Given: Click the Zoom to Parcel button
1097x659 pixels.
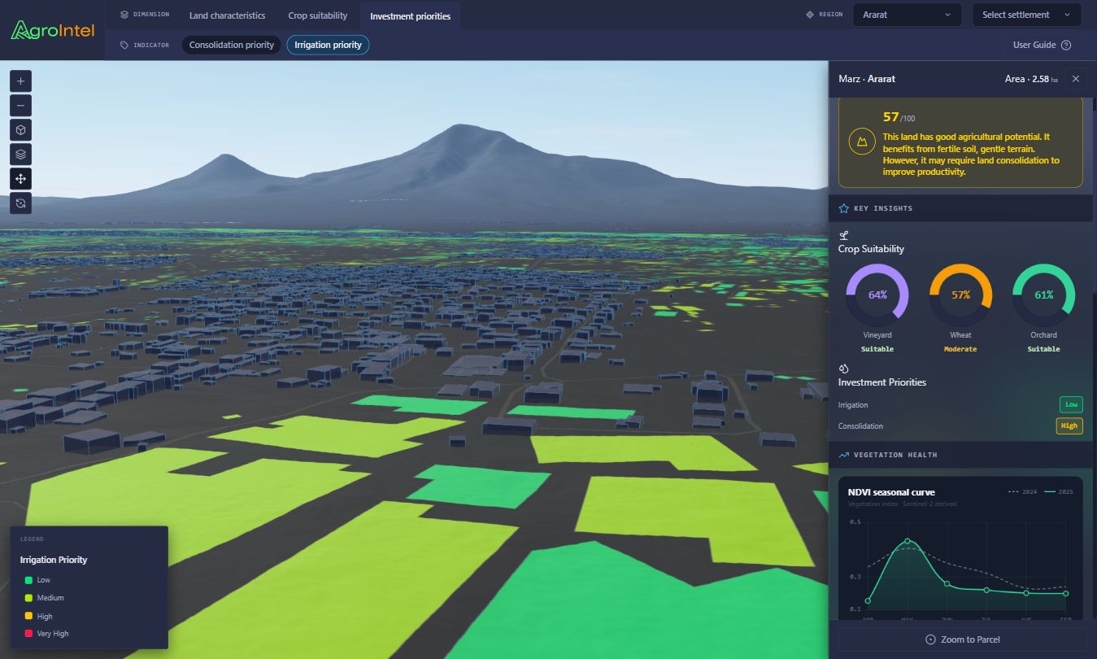Looking at the screenshot, I should pyautogui.click(x=963, y=639).
